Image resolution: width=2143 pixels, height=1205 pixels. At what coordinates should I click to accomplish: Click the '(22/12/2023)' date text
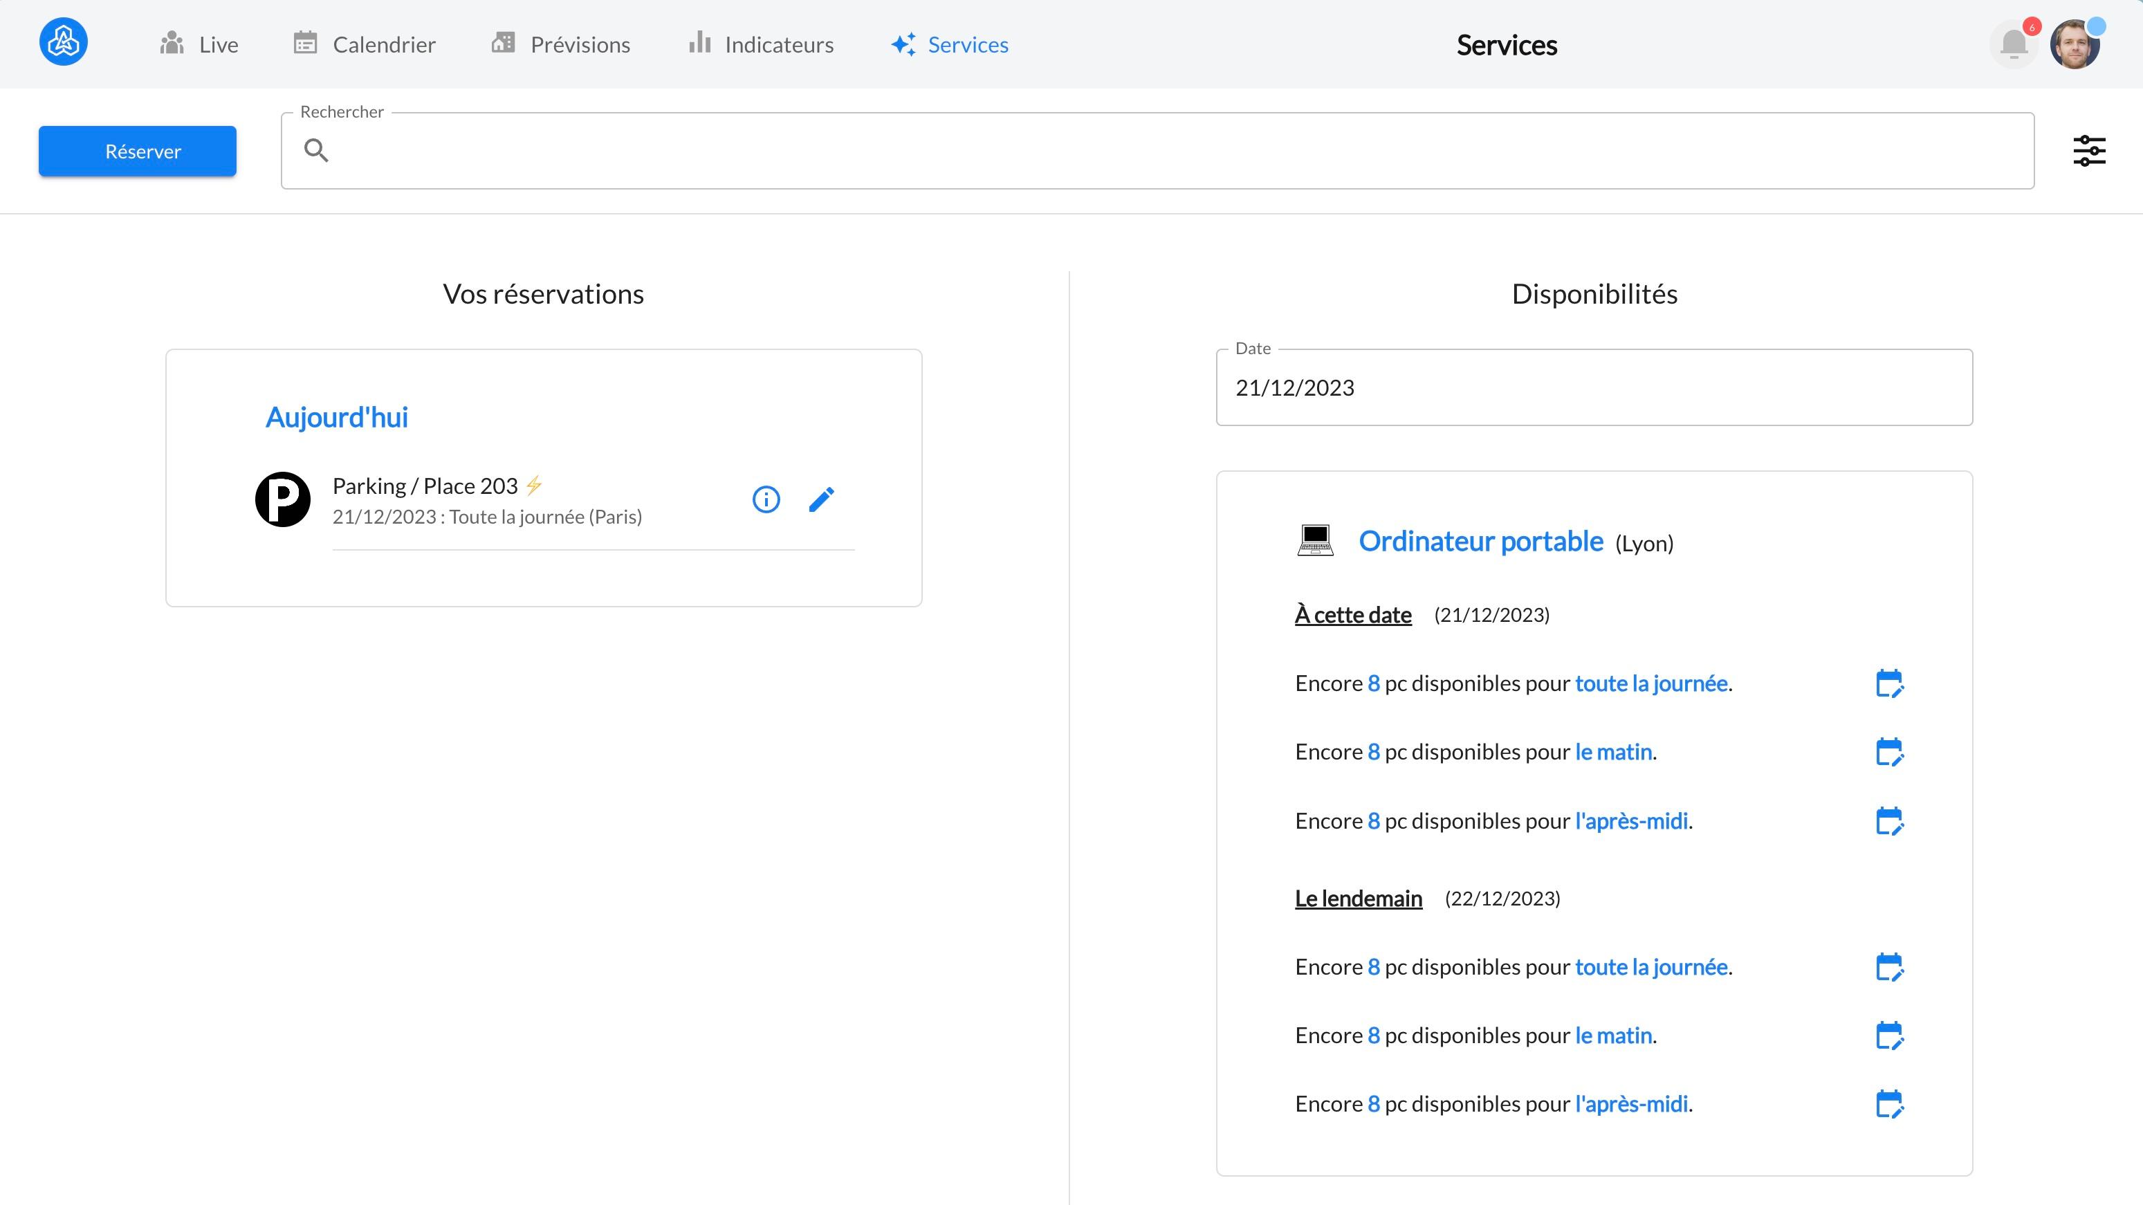pos(1502,899)
